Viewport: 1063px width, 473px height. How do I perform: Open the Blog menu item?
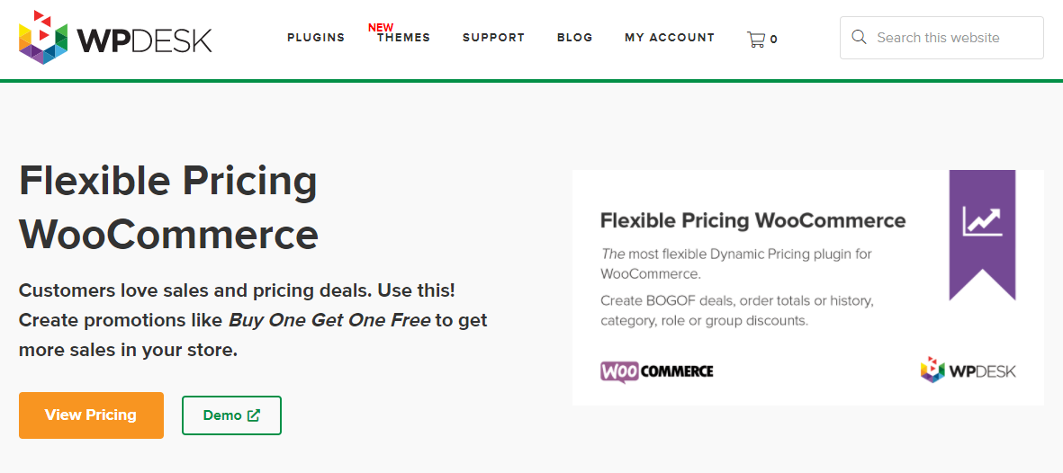coord(575,38)
